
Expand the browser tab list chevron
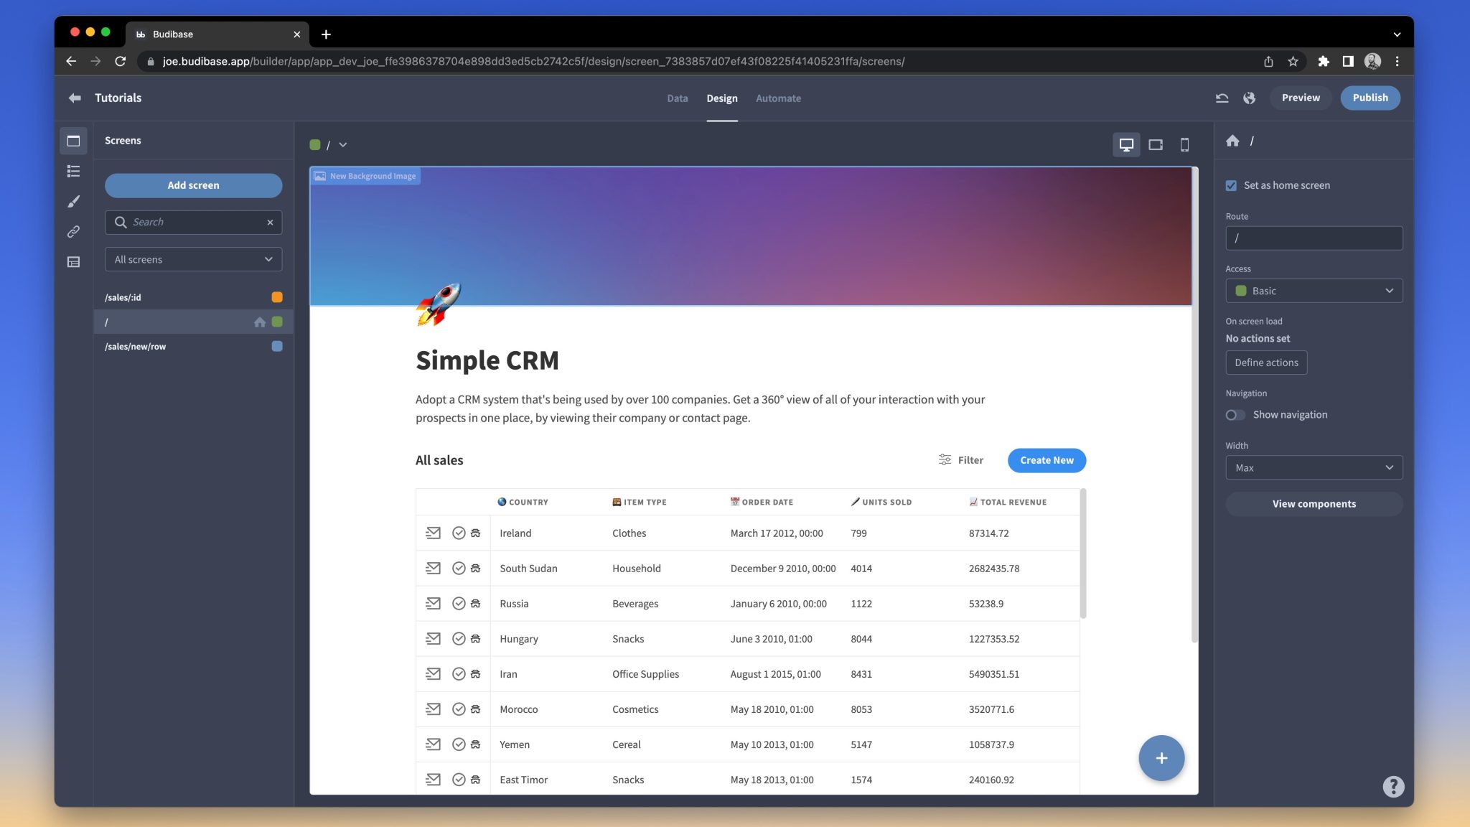coord(1396,34)
